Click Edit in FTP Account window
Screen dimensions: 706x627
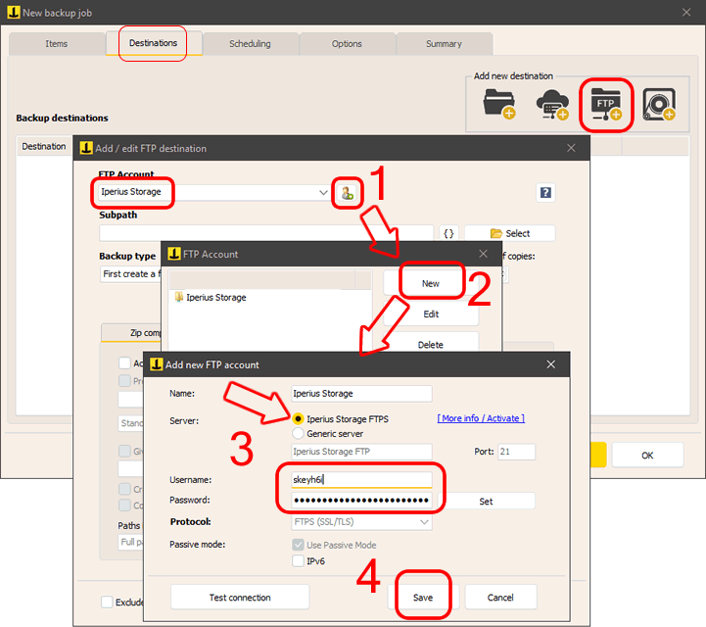[431, 313]
